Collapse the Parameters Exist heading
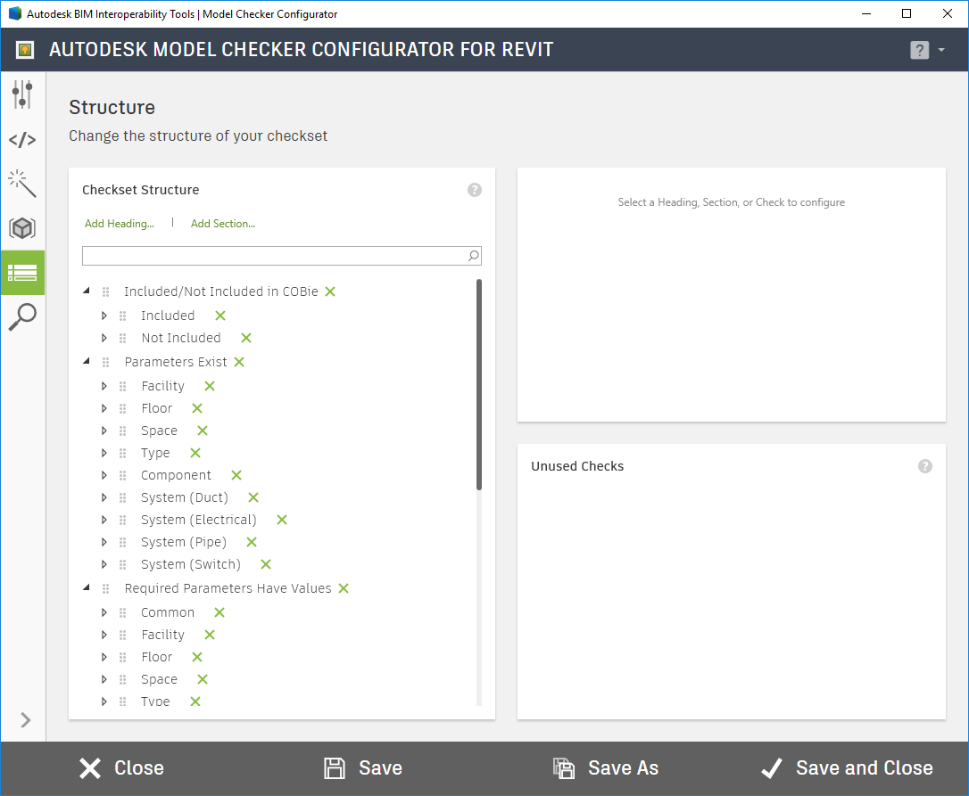The image size is (969, 796). tap(87, 361)
